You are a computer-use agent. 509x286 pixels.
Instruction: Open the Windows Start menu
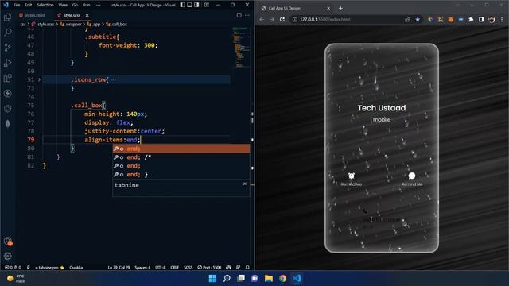[212, 278]
